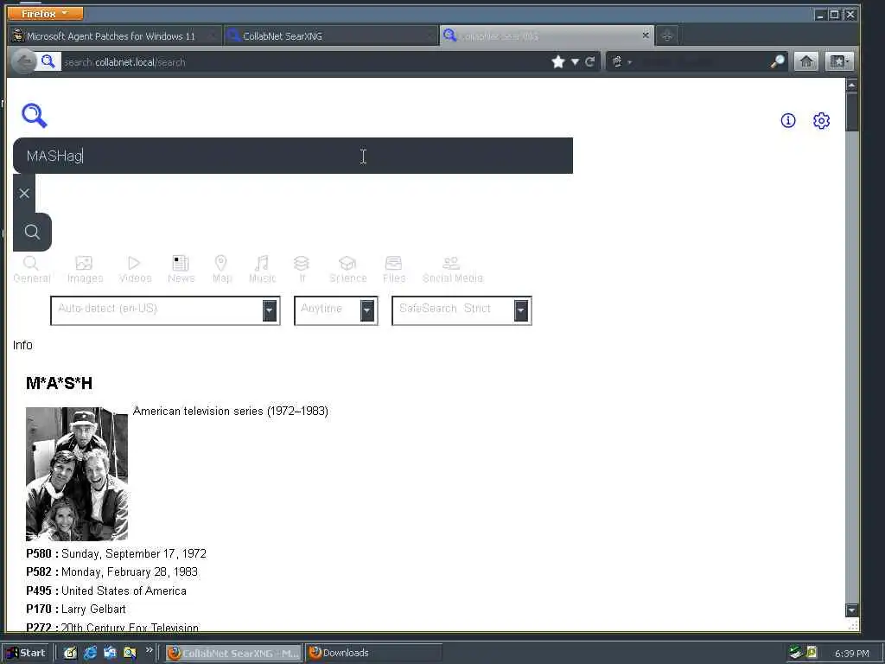The image size is (885, 664).
Task: Submit search with the magnifier button
Action: [32, 232]
